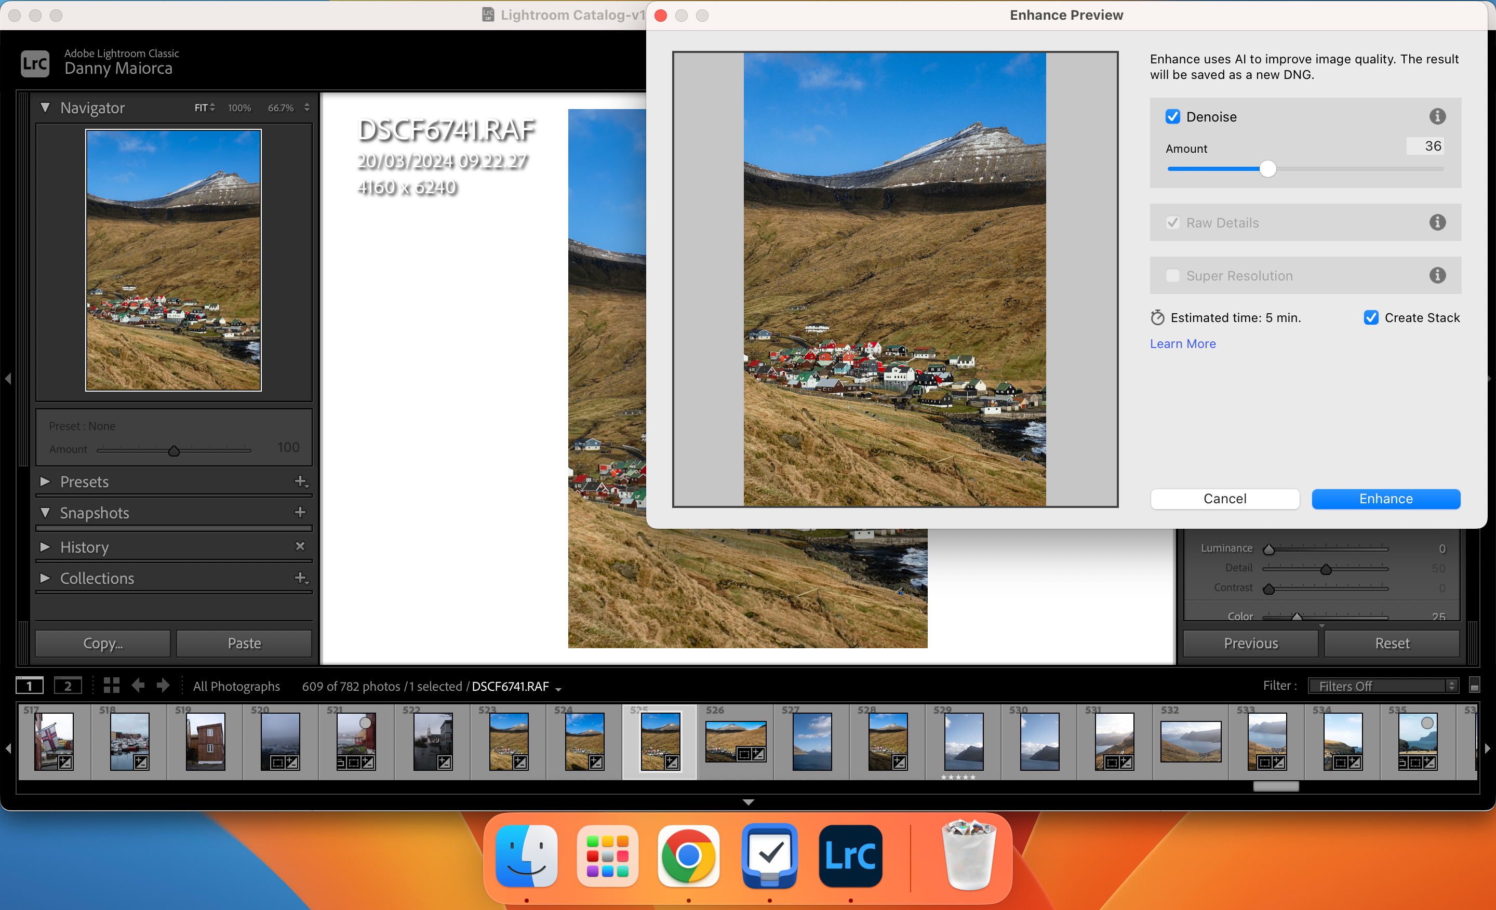Uncheck the Create Stack option

pyautogui.click(x=1371, y=317)
